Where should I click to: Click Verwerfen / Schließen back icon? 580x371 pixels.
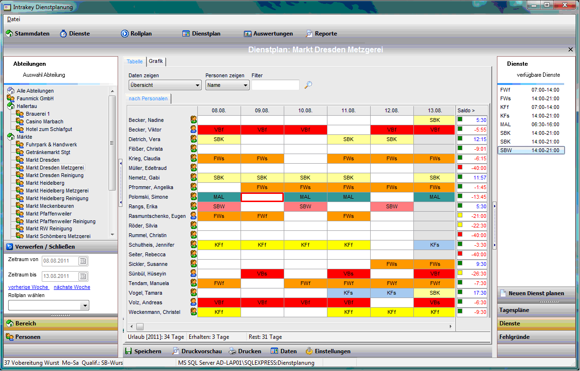pos(10,247)
